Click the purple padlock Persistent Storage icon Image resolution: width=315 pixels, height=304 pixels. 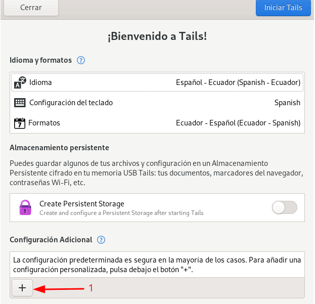pyautogui.click(x=25, y=208)
